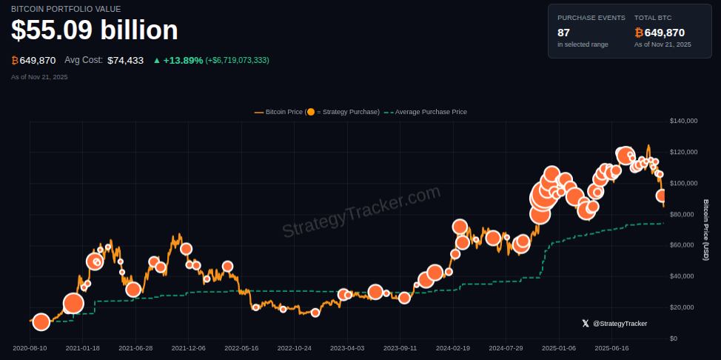The image size is (721, 360).
Task: Click the 2024-02-19 date label
Action: [453, 348]
